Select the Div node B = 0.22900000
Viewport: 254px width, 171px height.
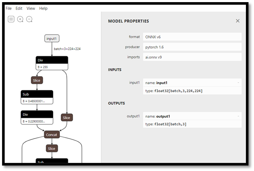pos(37,118)
